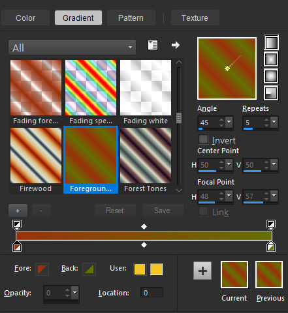Open the Repeats value dropdown arrow
Viewport: 288px width, 313px height.
click(x=274, y=122)
